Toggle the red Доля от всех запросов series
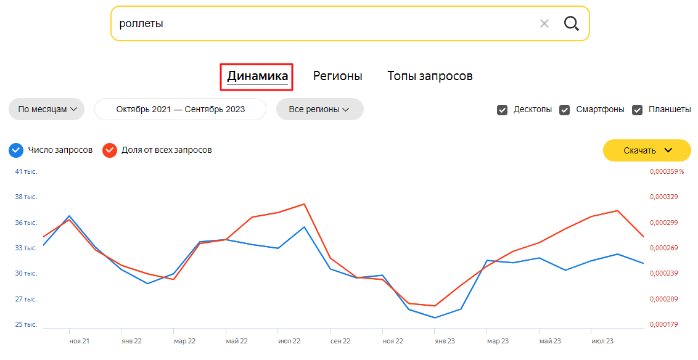The height and width of the screenshot is (360, 698). (110, 150)
